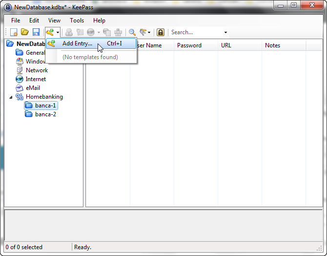This screenshot has height=256, width=327.
Task: Click the Show Entries key-search icon
Action: (x=143, y=33)
